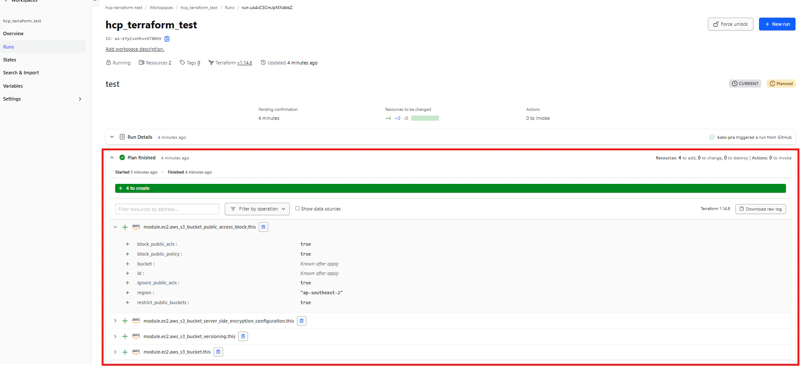Viewport: 805px width, 366px height.
Task: Expand the Settings sidebar submenu
Action: pyautogui.click(x=80, y=99)
